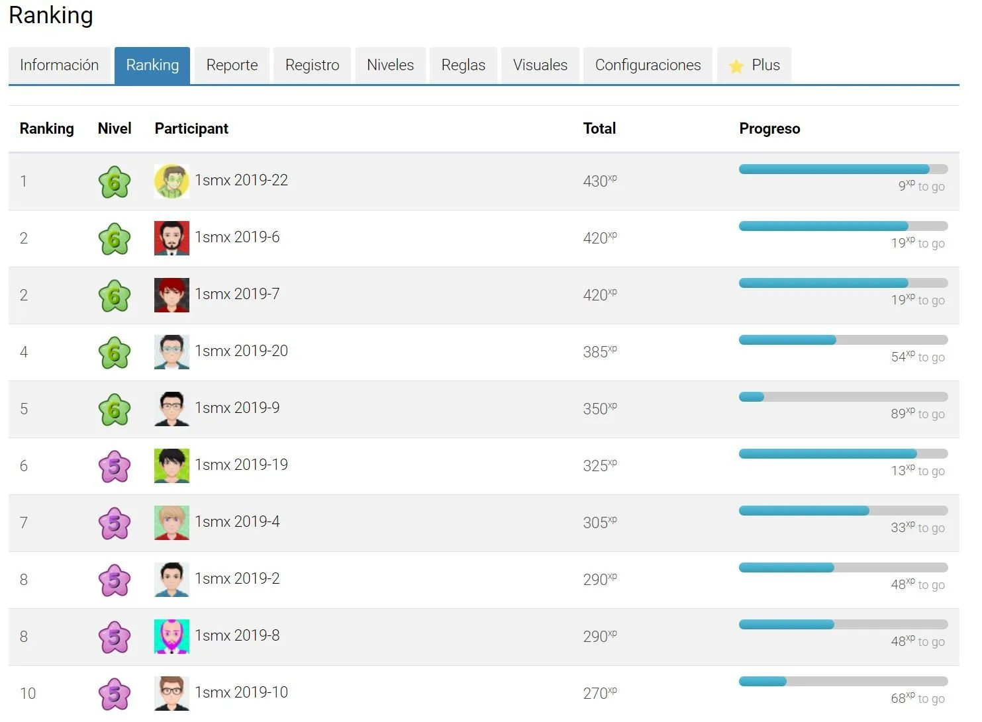Click the level 6 badge of 1smx 2019-20
The image size is (982, 722).
point(115,353)
